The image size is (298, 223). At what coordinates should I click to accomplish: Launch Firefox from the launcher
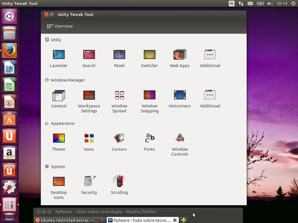pos(9,50)
